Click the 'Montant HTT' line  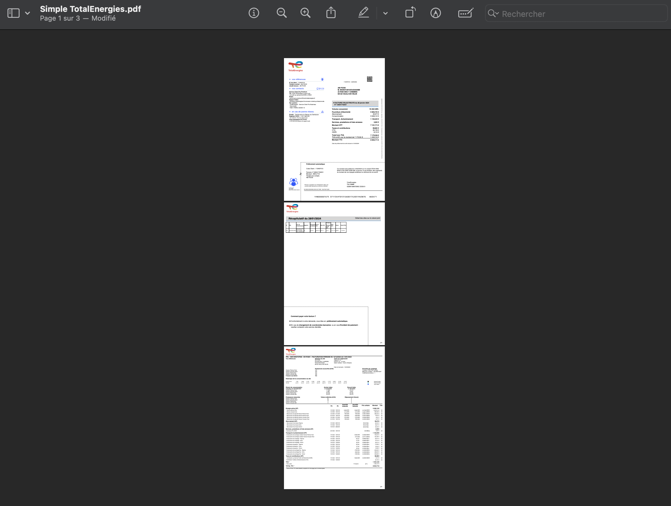(355, 125)
